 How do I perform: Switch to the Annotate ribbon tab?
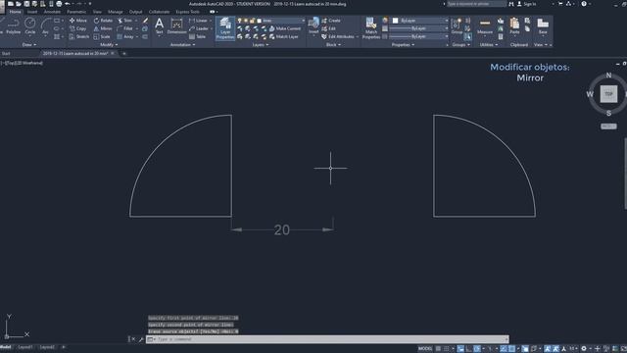pos(52,12)
